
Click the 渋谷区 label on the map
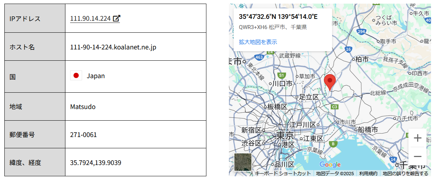coord(251,143)
